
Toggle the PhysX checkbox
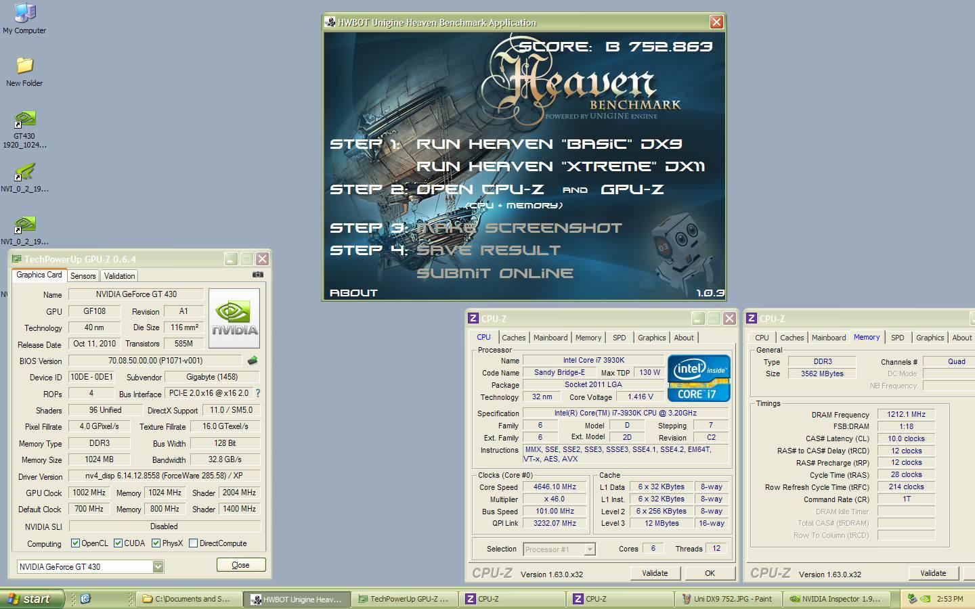(156, 543)
